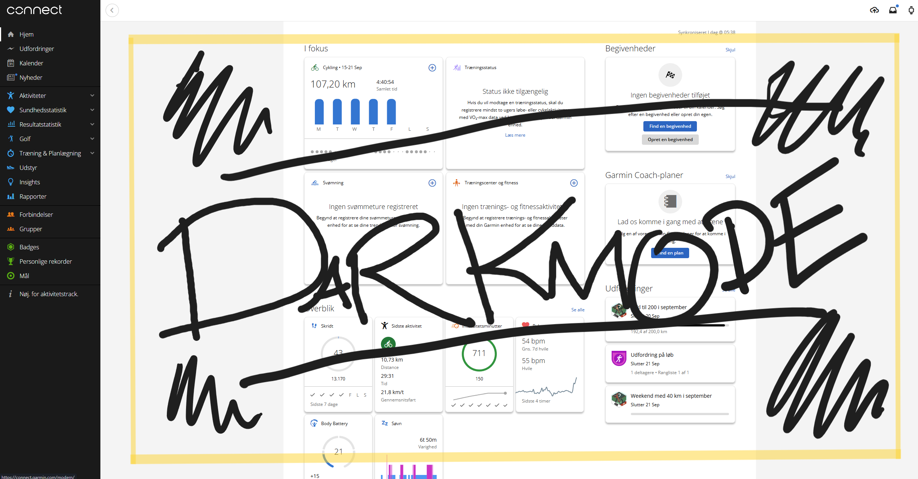918x479 pixels.
Task: Expand the Sundhedsstatistik menu chevron
Action: point(92,110)
